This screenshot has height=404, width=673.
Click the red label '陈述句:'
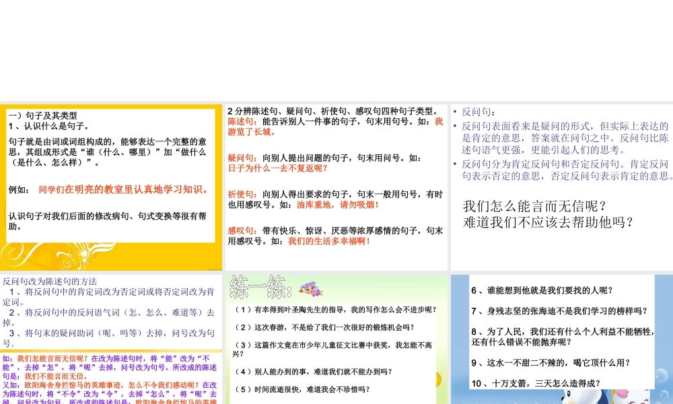click(242, 121)
